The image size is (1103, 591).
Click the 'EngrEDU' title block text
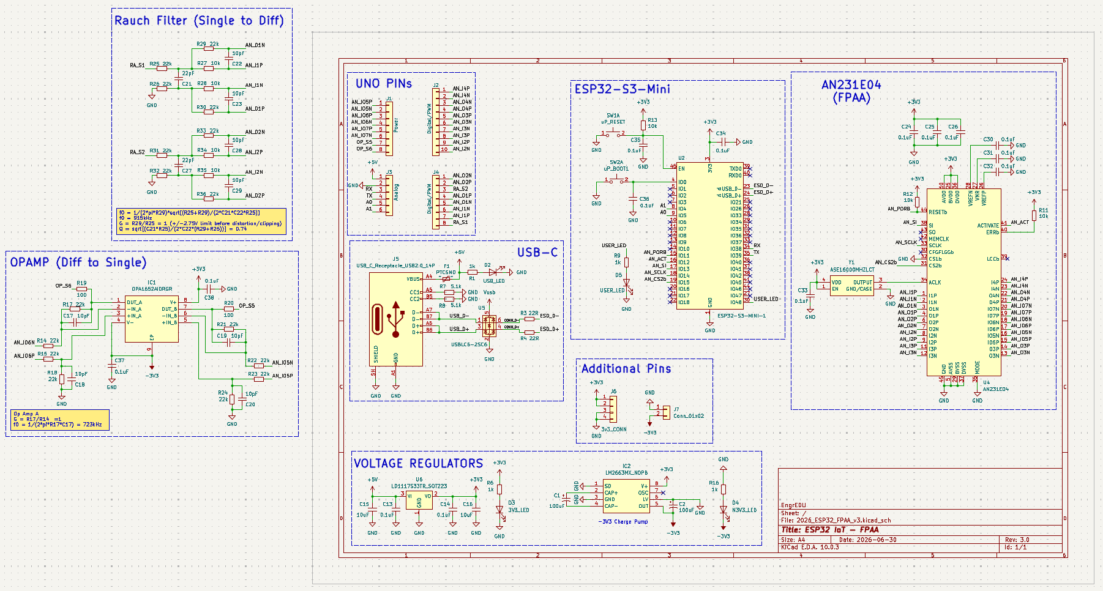tap(793, 505)
